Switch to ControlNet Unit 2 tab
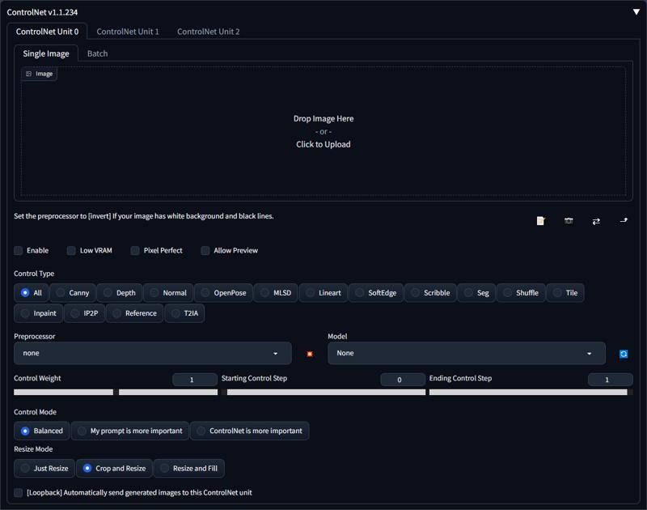This screenshot has width=647, height=510. tap(209, 32)
